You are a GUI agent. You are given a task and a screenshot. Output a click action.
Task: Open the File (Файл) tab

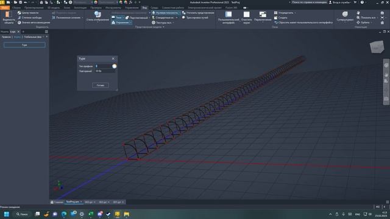5,8
